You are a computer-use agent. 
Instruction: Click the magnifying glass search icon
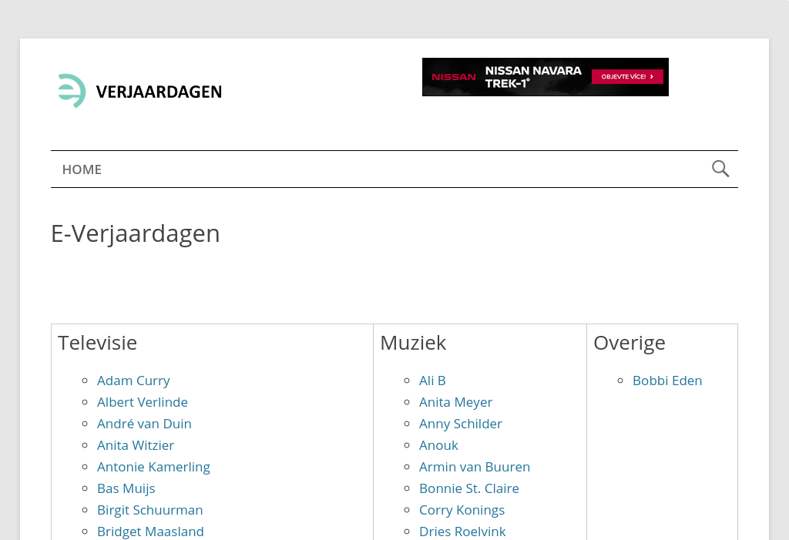720,169
